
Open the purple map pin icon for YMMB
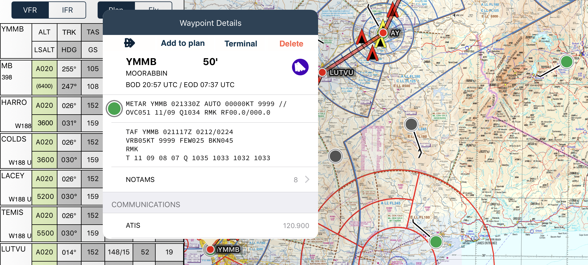point(300,67)
